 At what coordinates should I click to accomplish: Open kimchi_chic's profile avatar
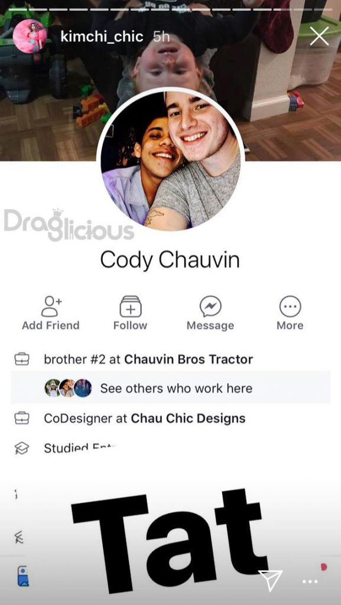point(30,36)
